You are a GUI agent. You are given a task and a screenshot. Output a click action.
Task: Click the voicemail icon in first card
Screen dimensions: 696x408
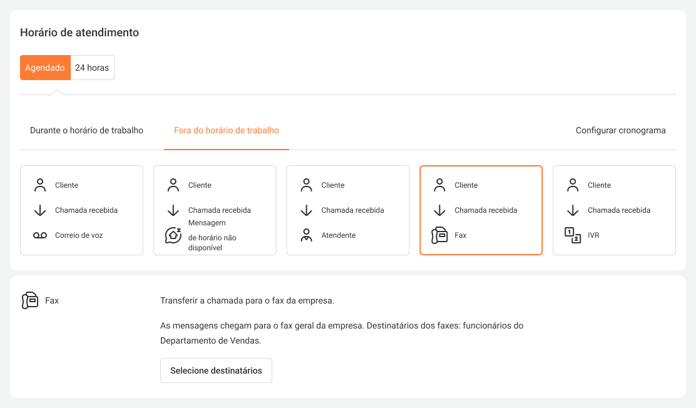coord(40,235)
